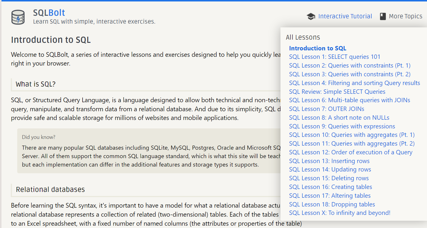427x228 pixels.
Task: Open SQL Lesson 4: Filtering and sorting Query results
Action: [355, 83]
